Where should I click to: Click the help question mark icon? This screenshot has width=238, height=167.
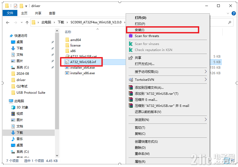pyautogui.click(x=233, y=13)
